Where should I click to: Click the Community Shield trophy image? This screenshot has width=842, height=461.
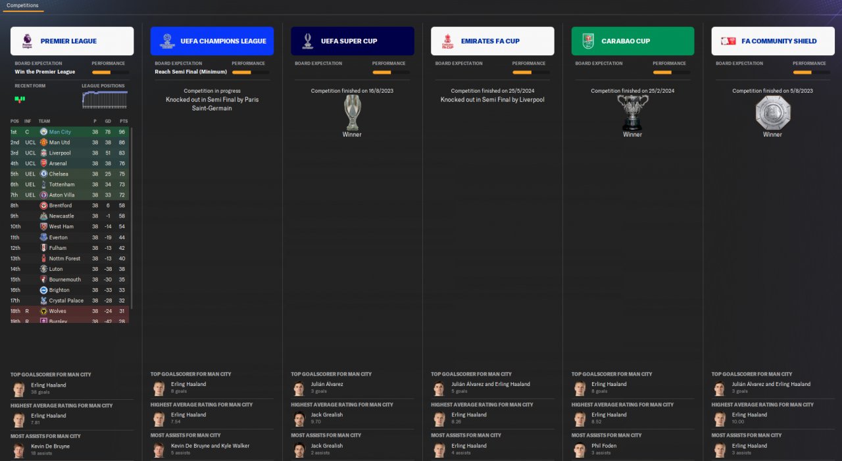[x=772, y=112]
